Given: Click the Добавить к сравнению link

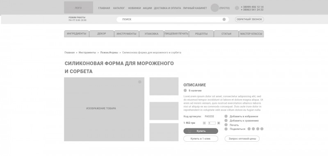Looking at the screenshot, I should [244, 120].
